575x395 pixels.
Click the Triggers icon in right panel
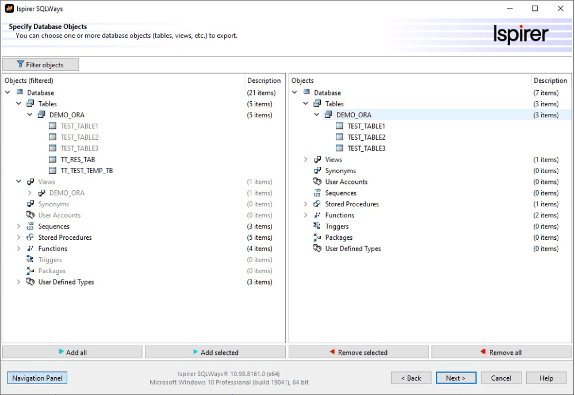click(x=317, y=227)
